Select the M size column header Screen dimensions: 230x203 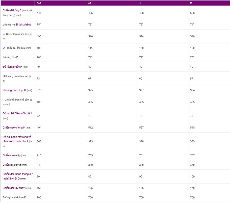[x=191, y=3]
